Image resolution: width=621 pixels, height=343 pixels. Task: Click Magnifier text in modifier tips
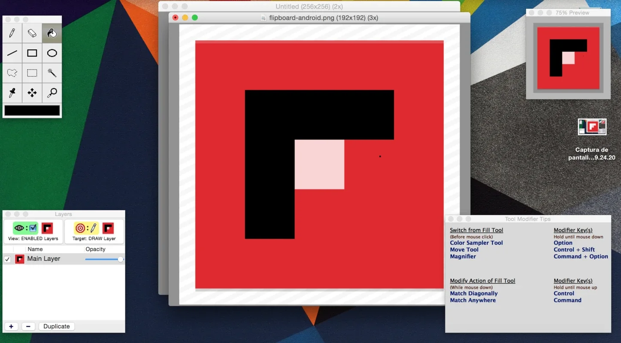pos(463,256)
